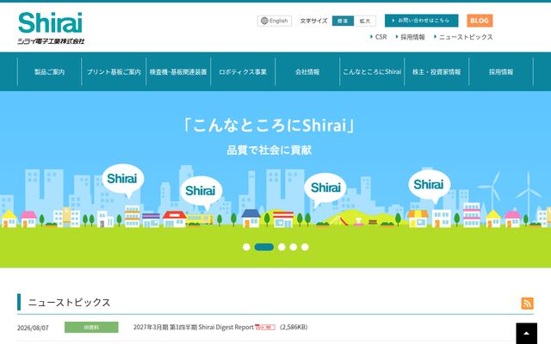Select the standard (標準) font size
Image resolution: width=551 pixels, height=344 pixels.
point(343,21)
